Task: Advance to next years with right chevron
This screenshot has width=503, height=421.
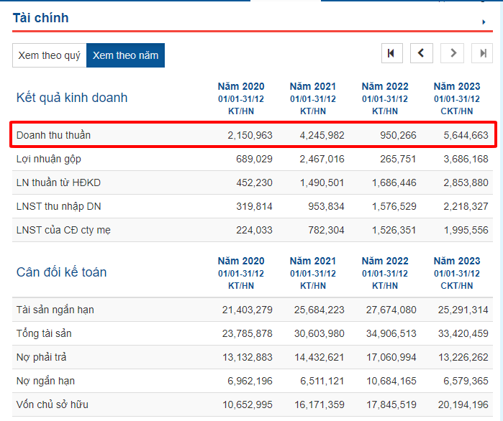Action: click(452, 53)
